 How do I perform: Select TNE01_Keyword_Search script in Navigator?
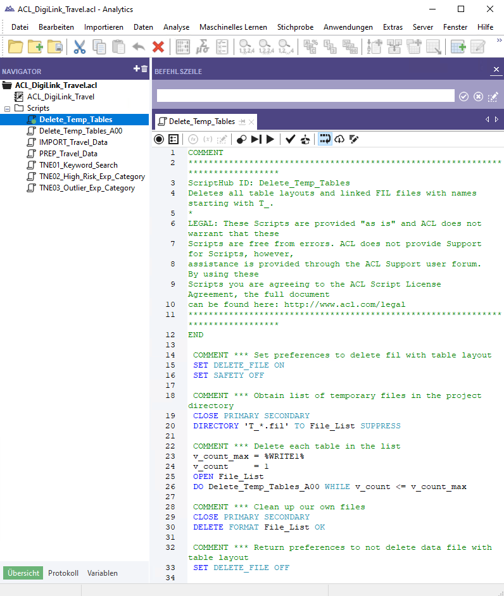[x=78, y=165]
